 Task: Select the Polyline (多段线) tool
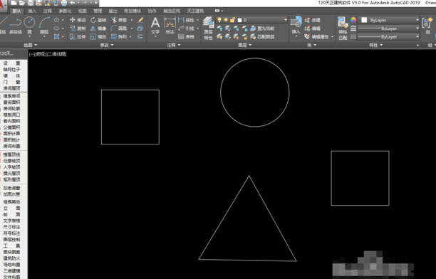click(x=15, y=25)
